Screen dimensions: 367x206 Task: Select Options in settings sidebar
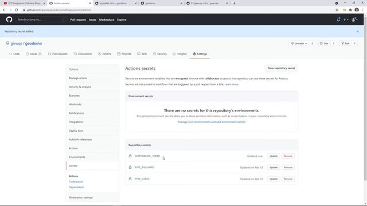click(x=92, y=69)
